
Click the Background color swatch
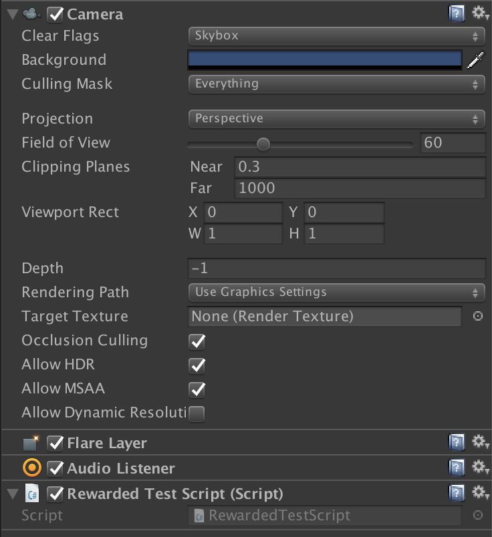324,59
